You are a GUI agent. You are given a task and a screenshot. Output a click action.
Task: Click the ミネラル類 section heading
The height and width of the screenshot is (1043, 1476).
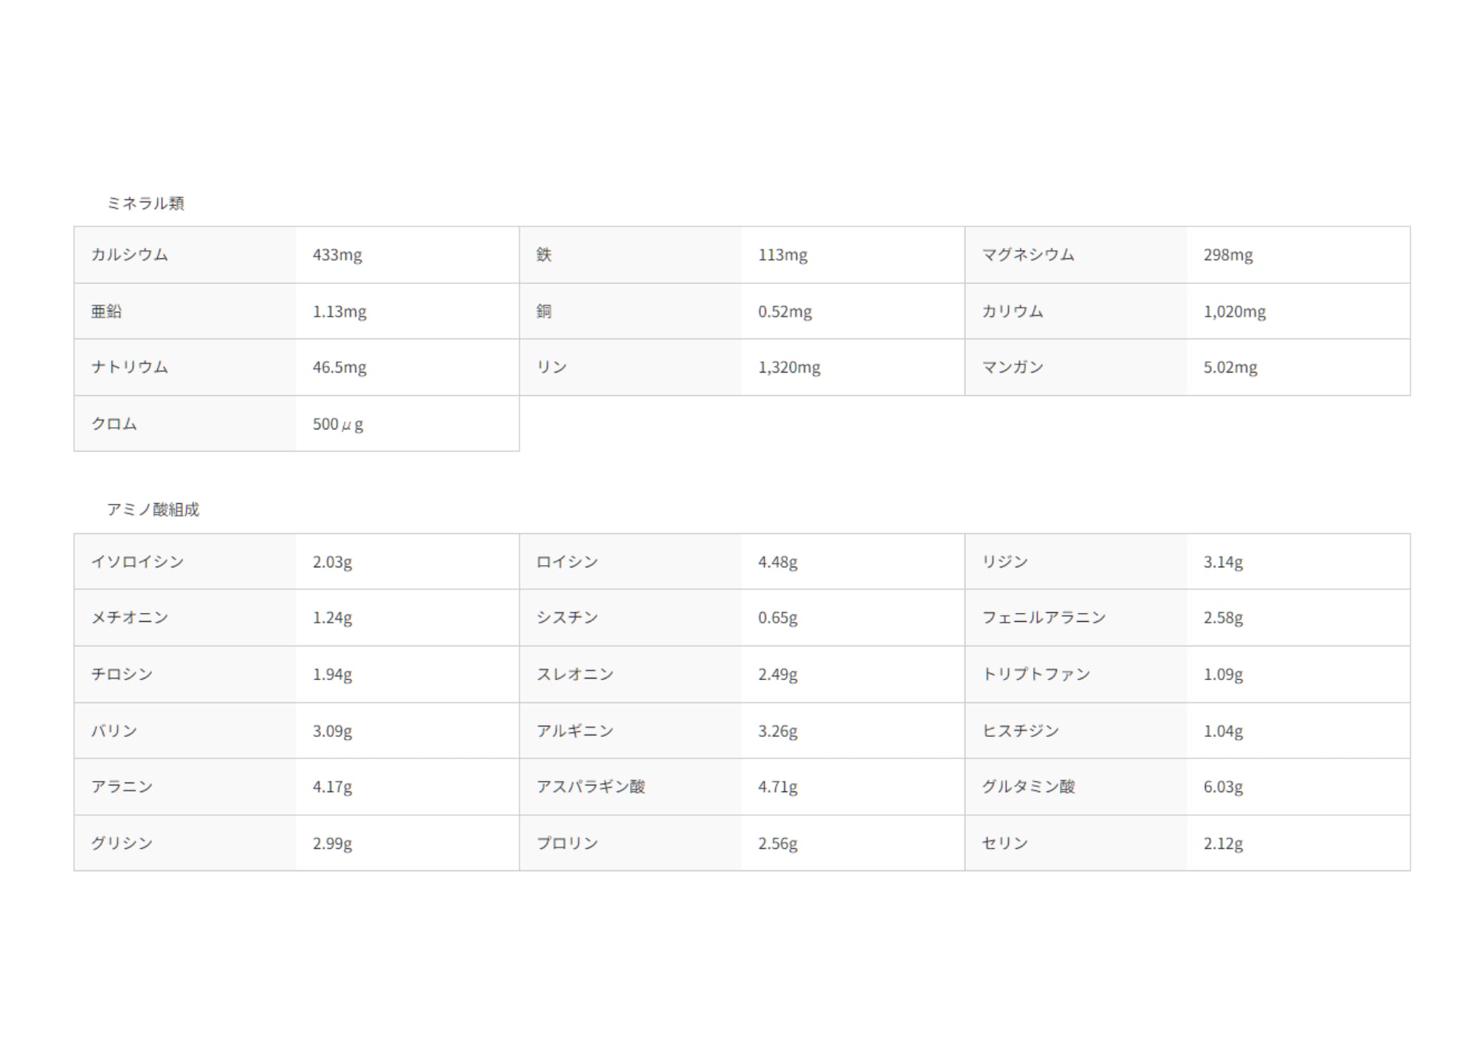tap(145, 203)
